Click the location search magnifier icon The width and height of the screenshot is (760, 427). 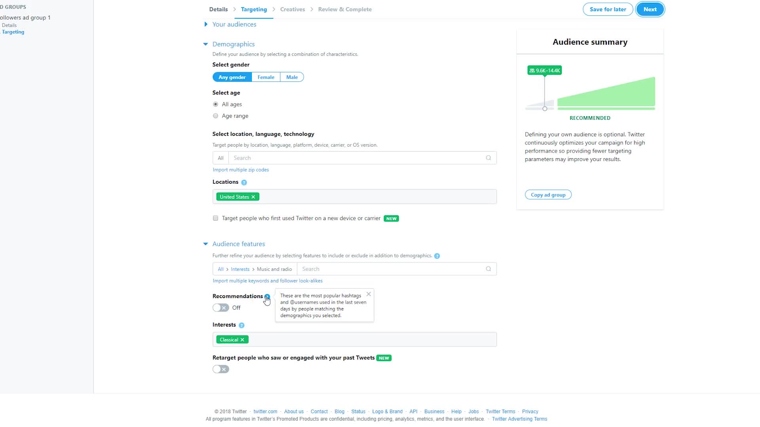coord(488,158)
